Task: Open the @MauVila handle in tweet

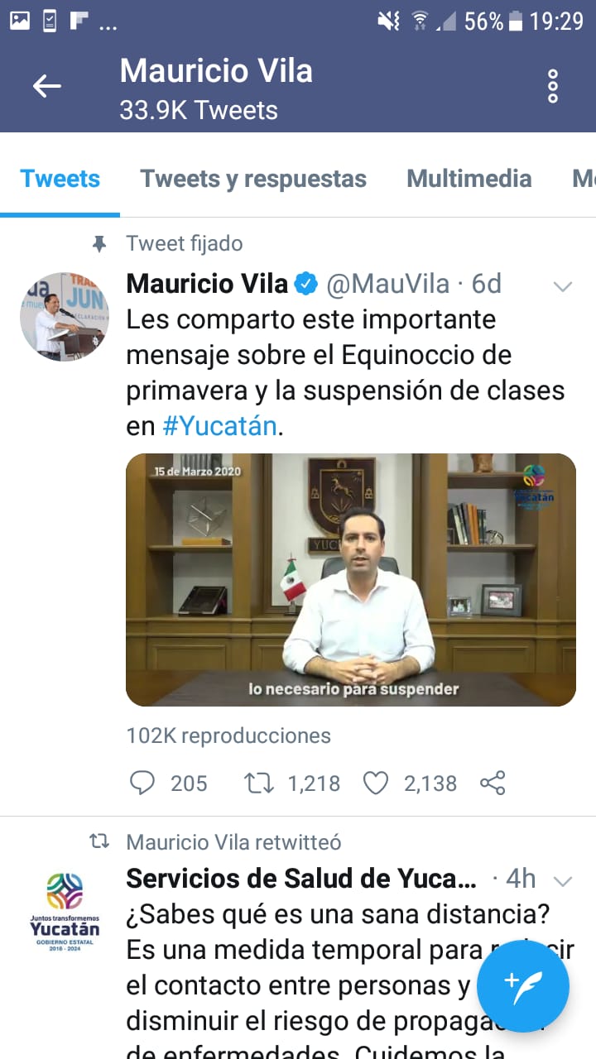Action: point(388,285)
